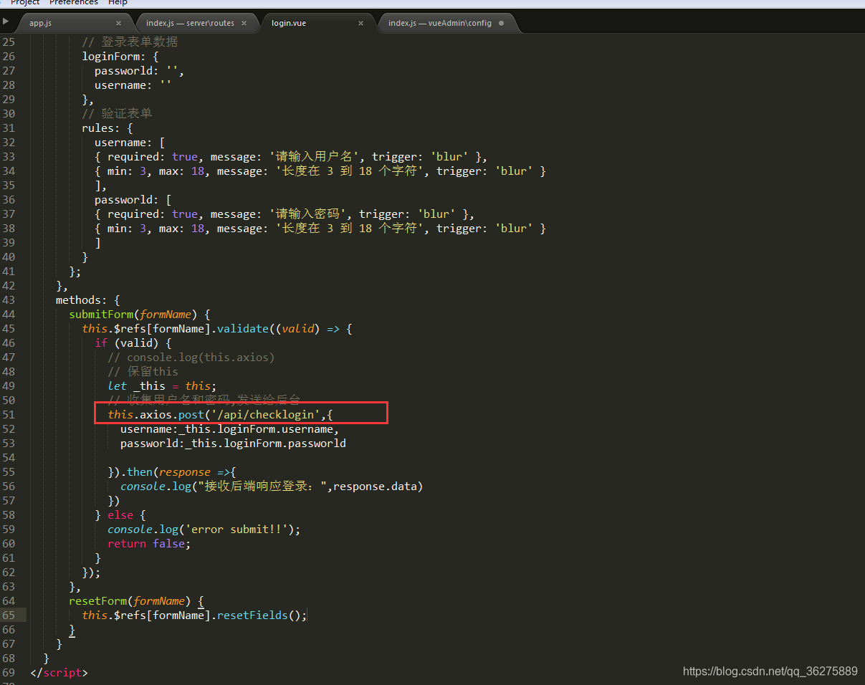The height and width of the screenshot is (685, 865).
Task: Click unsaved dot on index.js vueAdmin\config tab
Action: tap(501, 23)
